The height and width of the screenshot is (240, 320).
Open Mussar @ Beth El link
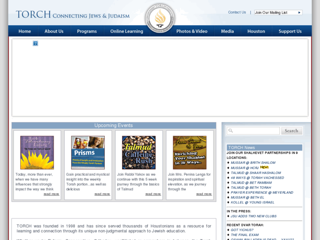pos(247,197)
